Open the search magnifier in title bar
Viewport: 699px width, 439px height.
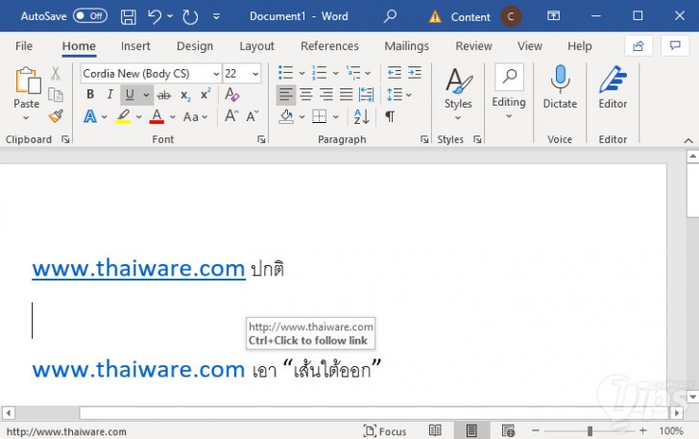[x=390, y=16]
